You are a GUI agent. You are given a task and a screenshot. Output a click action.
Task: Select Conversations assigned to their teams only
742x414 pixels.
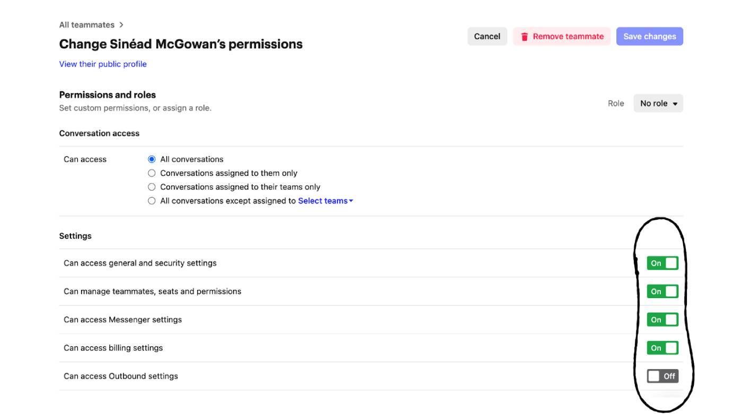152,187
